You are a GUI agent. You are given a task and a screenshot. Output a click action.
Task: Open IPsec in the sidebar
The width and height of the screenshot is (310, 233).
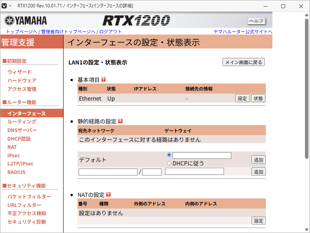click(14, 155)
